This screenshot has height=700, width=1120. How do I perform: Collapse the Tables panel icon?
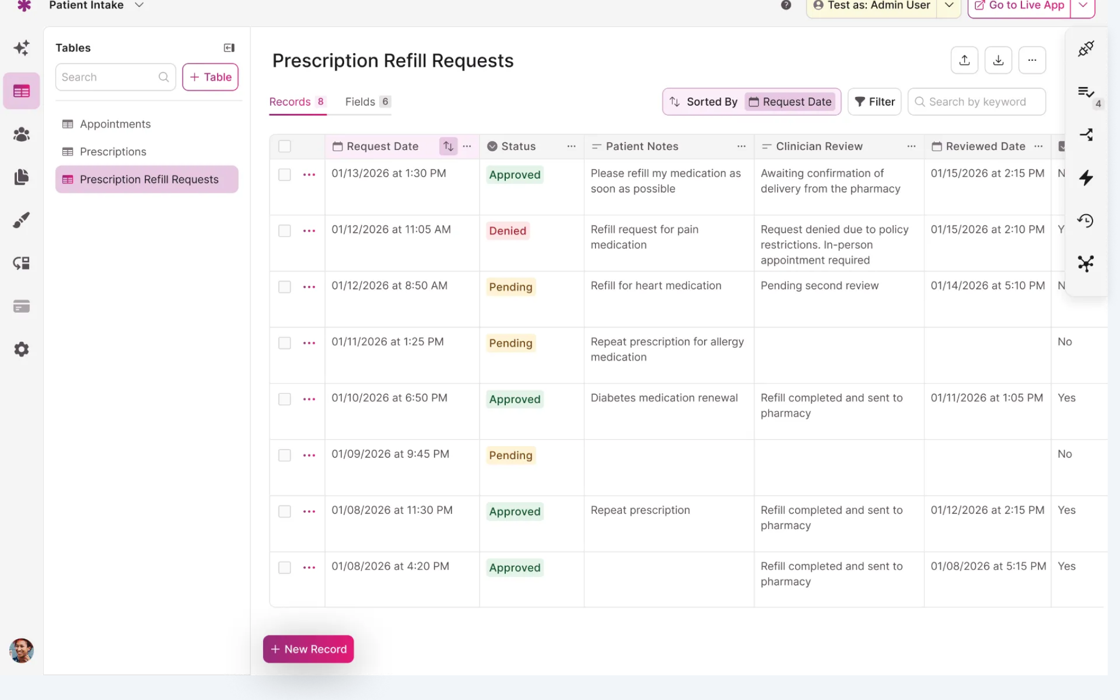point(229,48)
